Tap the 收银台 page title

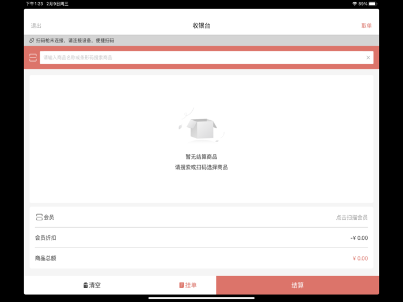coord(201,26)
